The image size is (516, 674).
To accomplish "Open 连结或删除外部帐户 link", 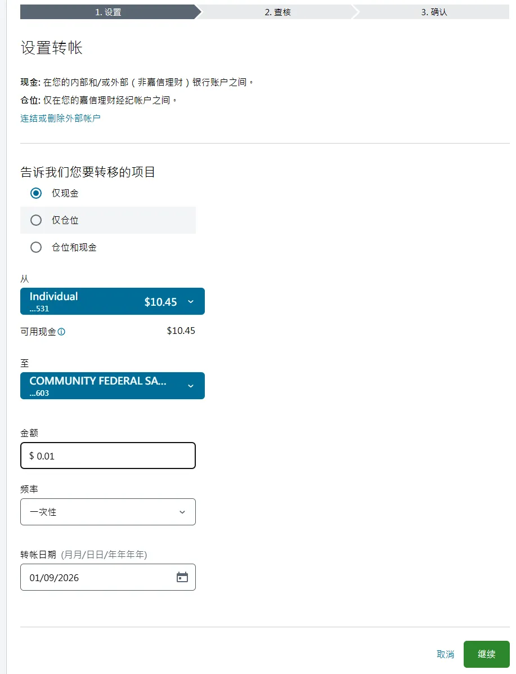I will click(x=60, y=118).
